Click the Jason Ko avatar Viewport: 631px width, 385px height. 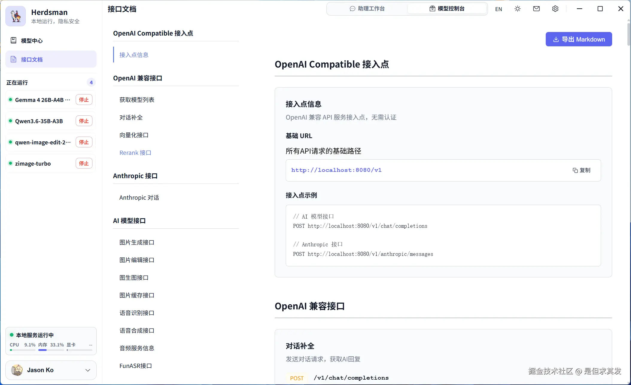coord(17,370)
